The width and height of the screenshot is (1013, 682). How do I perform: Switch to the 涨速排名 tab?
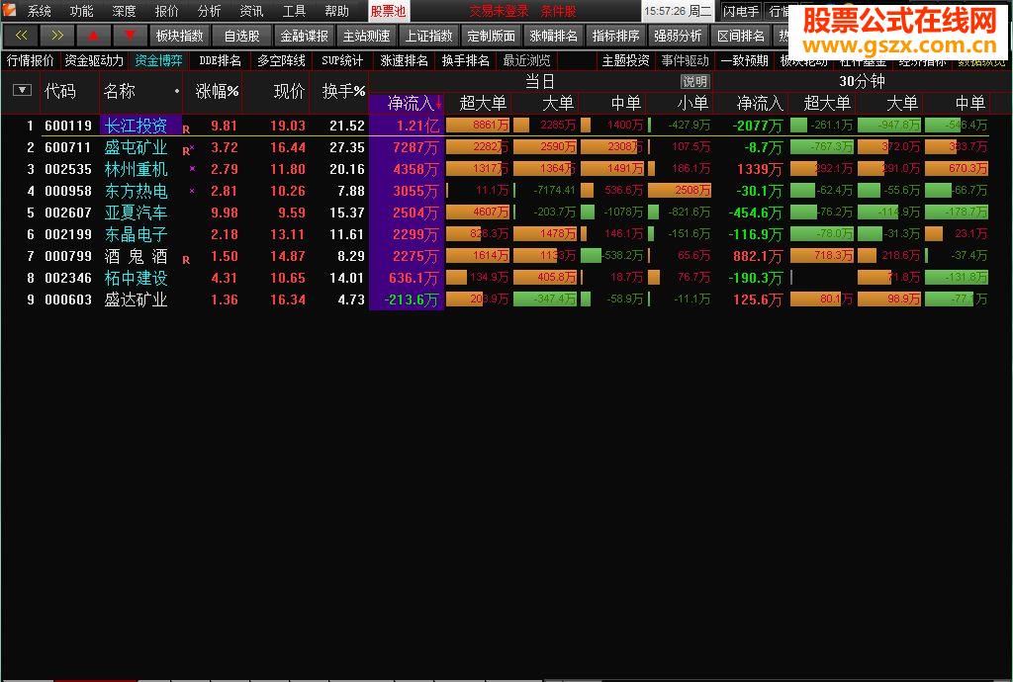point(404,60)
